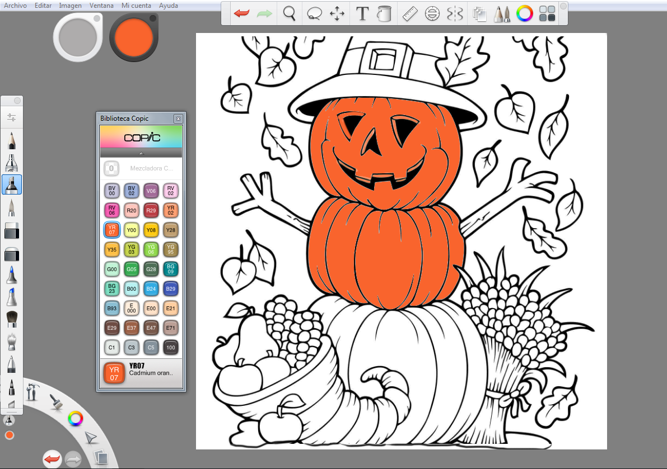Select the white fan brush in the palette

12,342
